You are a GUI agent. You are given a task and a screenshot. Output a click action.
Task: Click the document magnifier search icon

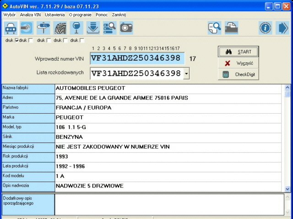[x=214, y=28]
